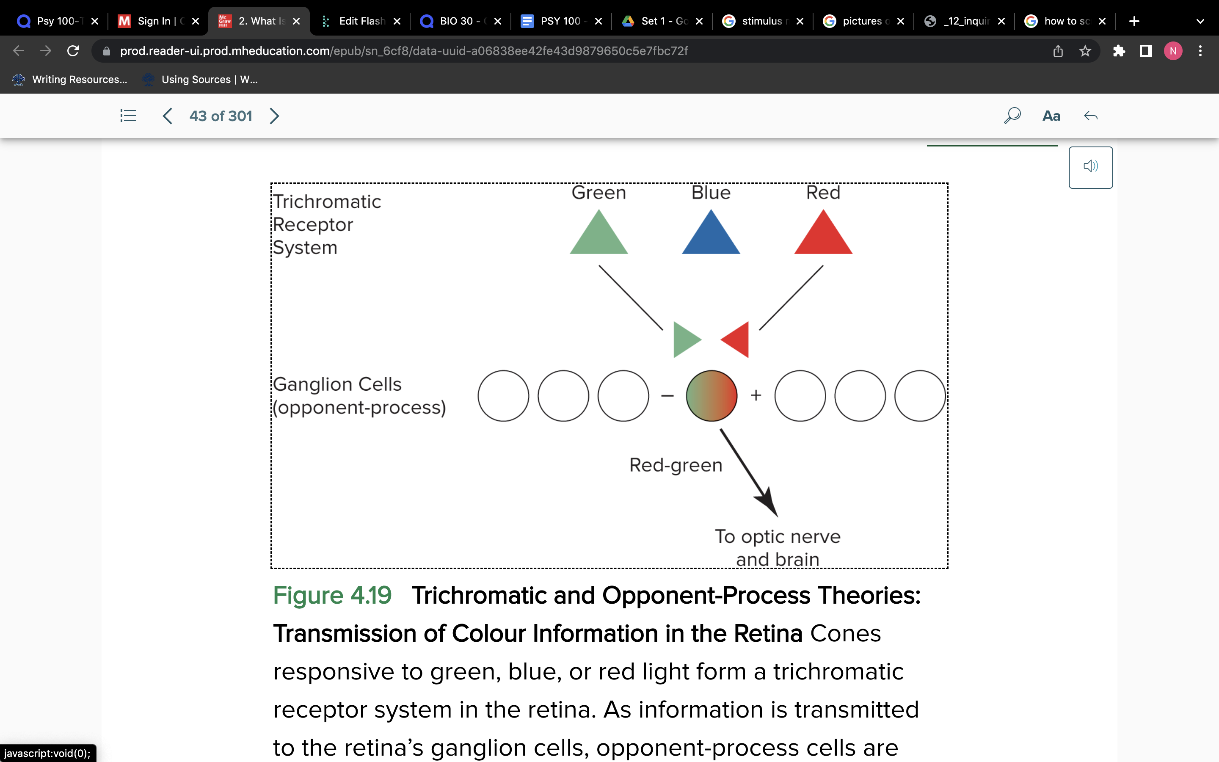Click browser back arrow
This screenshot has width=1219, height=762.
[18, 50]
